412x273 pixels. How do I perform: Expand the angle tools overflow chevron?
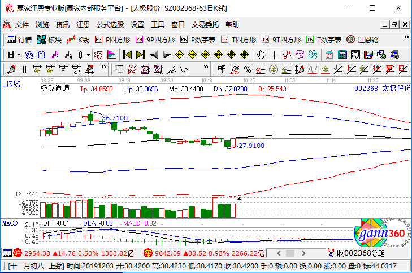click(x=206, y=67)
